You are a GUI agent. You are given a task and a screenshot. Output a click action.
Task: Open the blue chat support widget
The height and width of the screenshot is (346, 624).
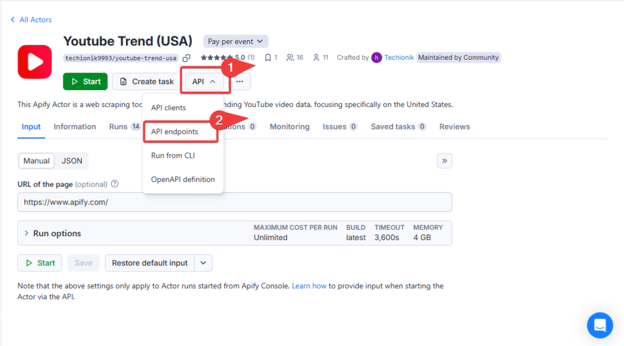click(x=600, y=325)
